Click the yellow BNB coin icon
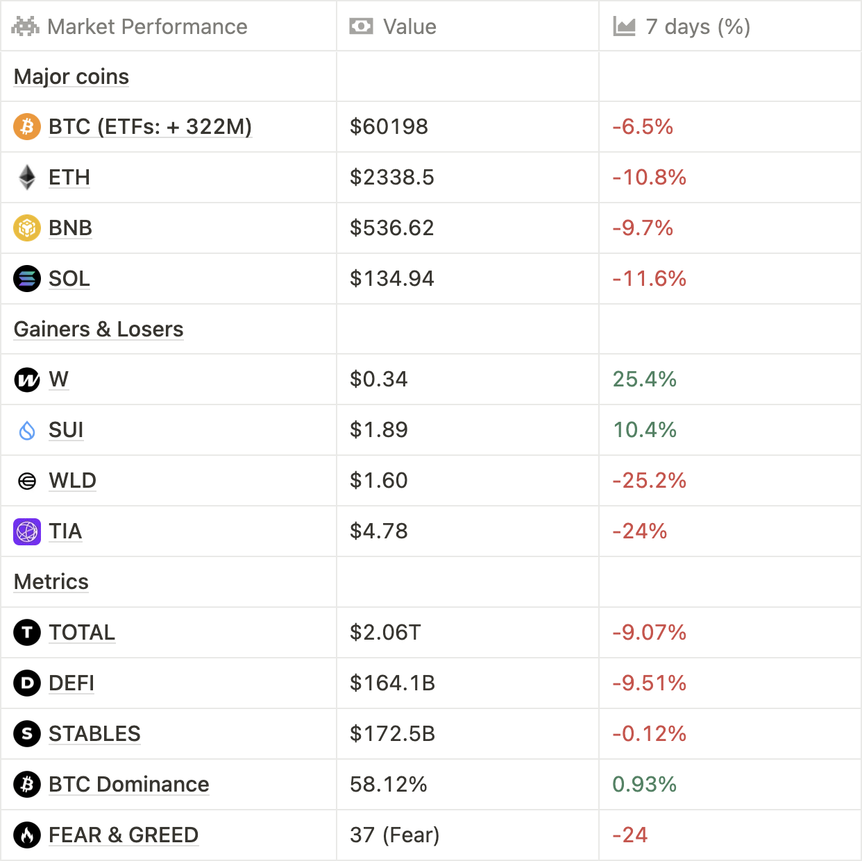 click(27, 228)
